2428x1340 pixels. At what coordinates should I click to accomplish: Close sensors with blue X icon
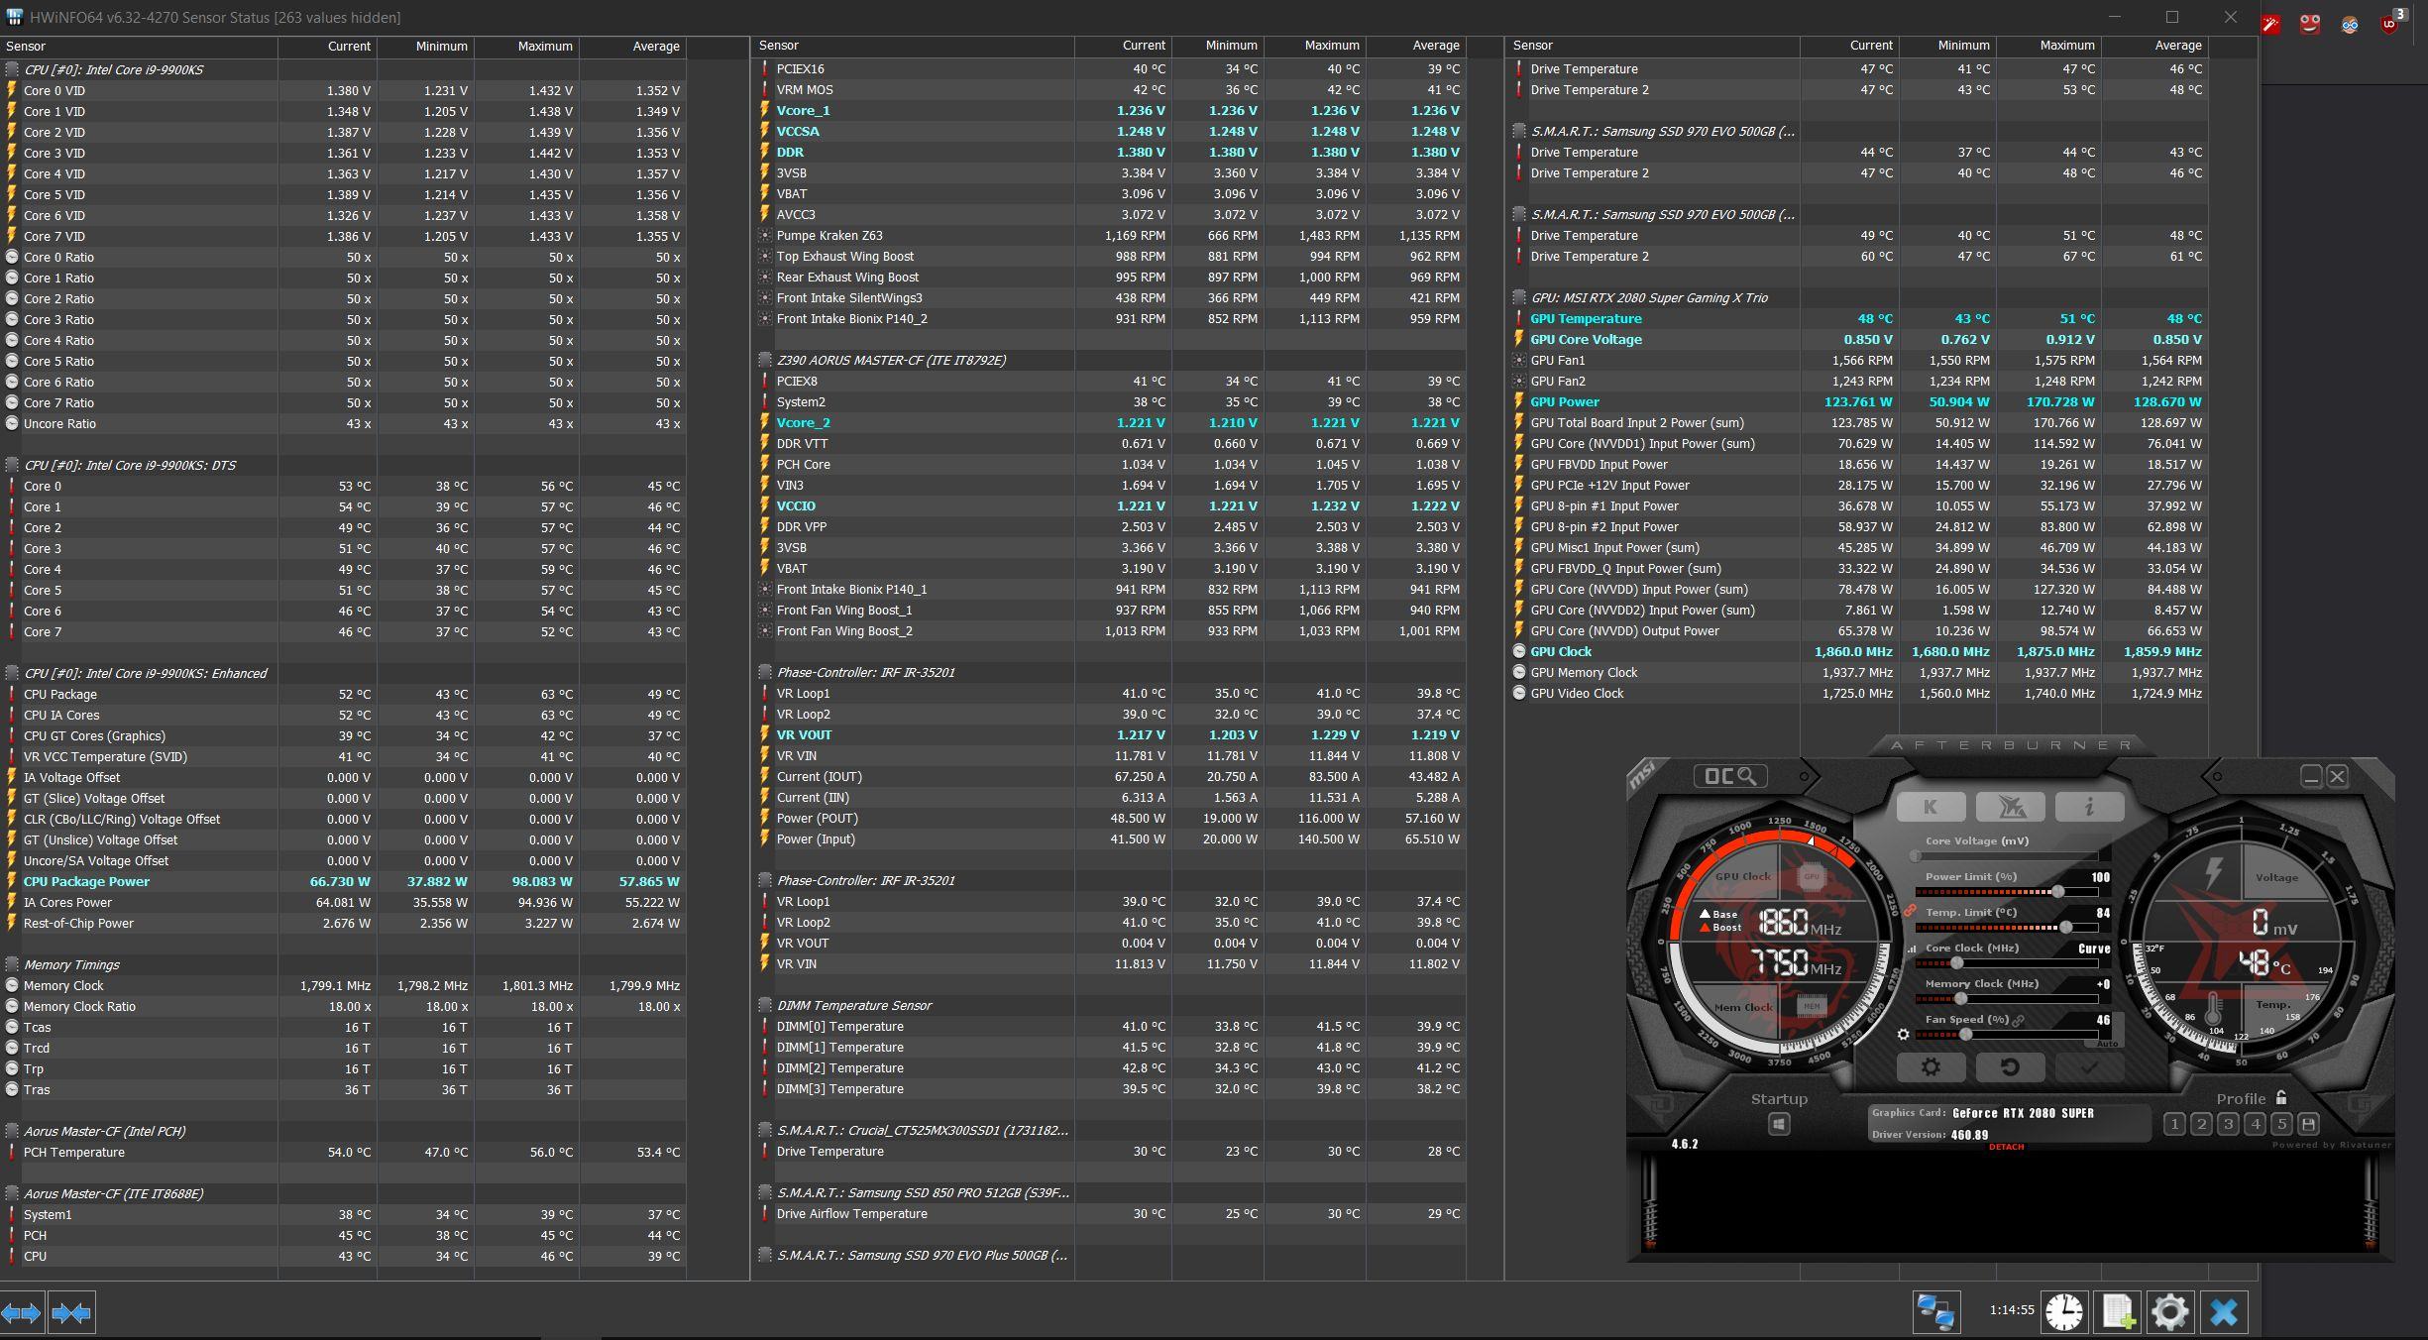[x=2224, y=1312]
